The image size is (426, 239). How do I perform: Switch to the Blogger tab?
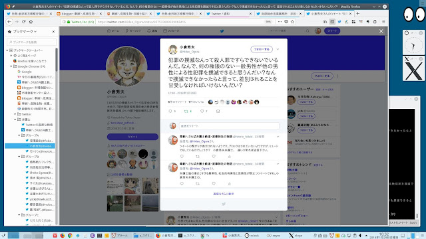pos(79,13)
